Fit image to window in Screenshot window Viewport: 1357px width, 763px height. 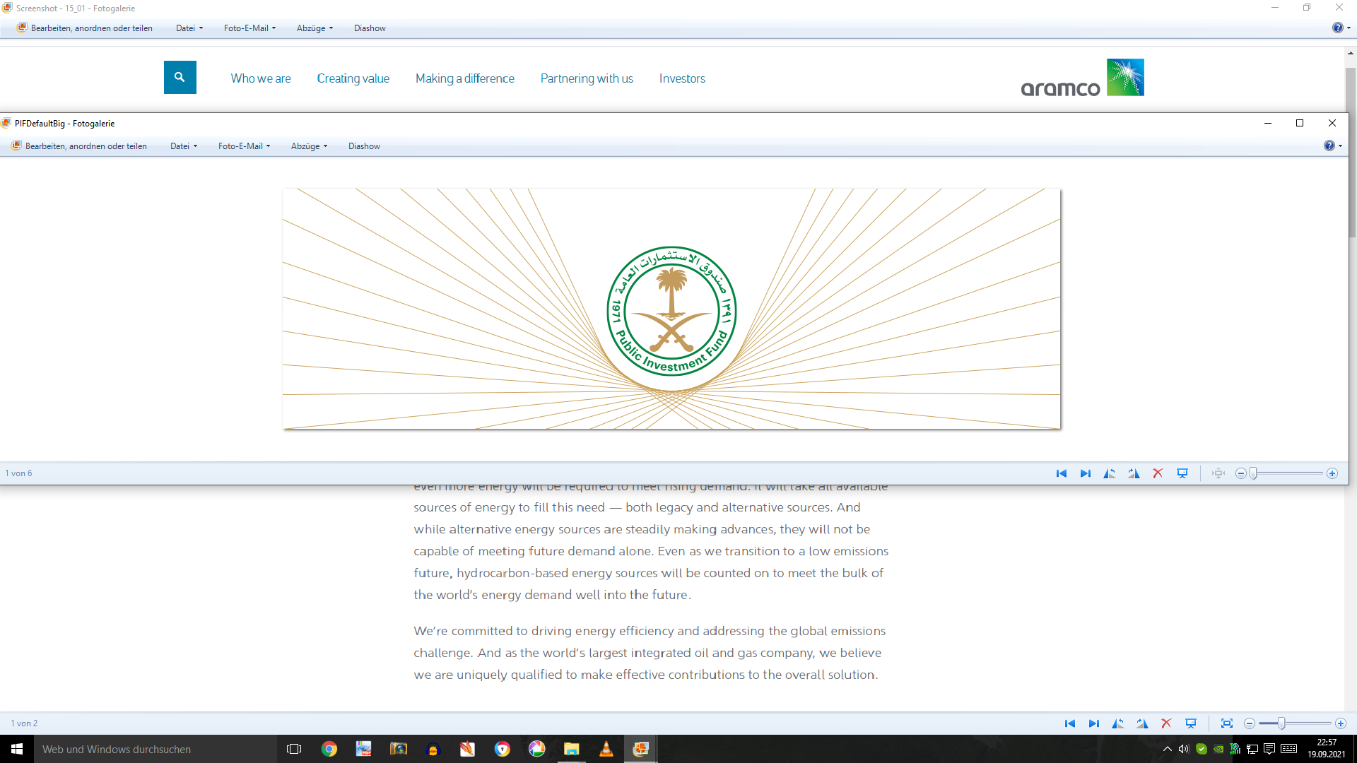click(x=1227, y=723)
